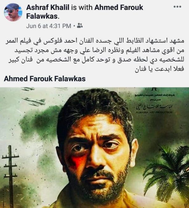Open the Ashraf Khalil name link
Viewport: 189px width, 208px height.
pyautogui.click(x=48, y=7)
